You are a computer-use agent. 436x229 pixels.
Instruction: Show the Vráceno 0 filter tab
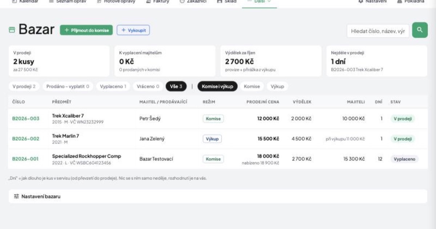148,87
